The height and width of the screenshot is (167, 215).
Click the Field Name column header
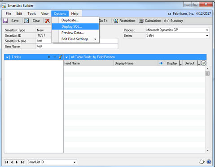coord(89,63)
